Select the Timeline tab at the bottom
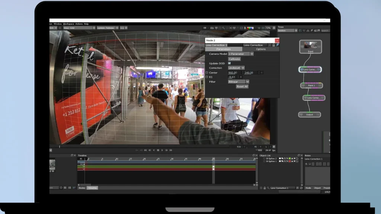381x214 pixels. pyautogui.click(x=92, y=188)
